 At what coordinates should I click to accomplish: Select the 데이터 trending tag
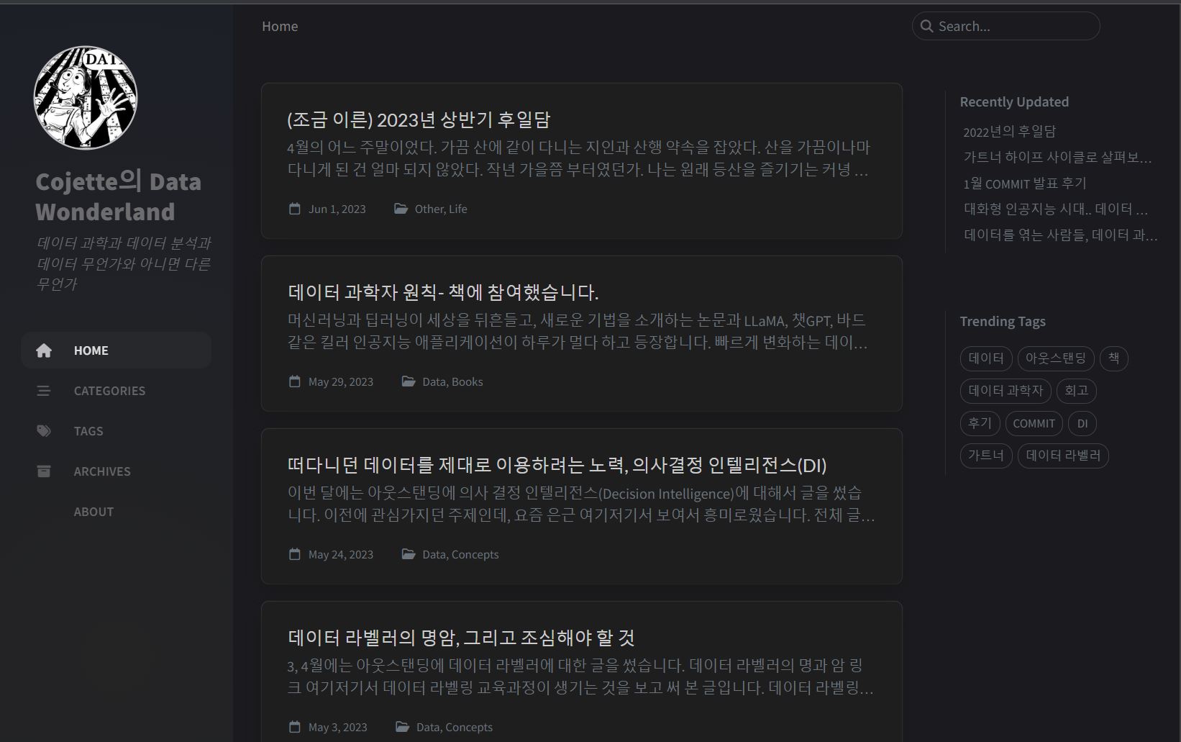pos(986,358)
